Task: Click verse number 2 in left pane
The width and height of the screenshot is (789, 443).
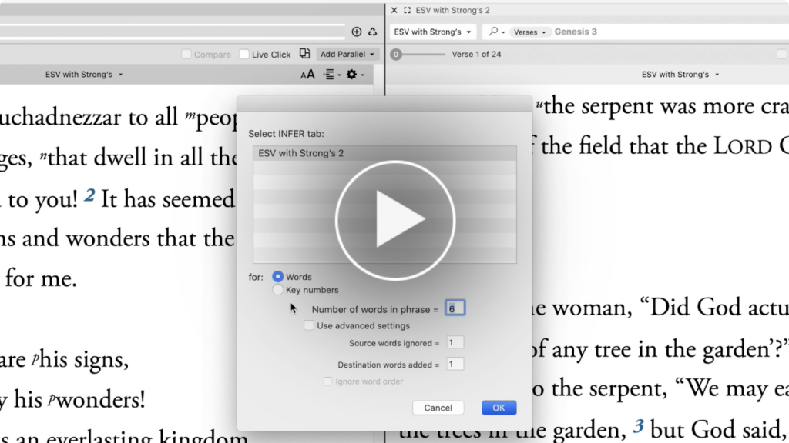Action: tap(89, 195)
